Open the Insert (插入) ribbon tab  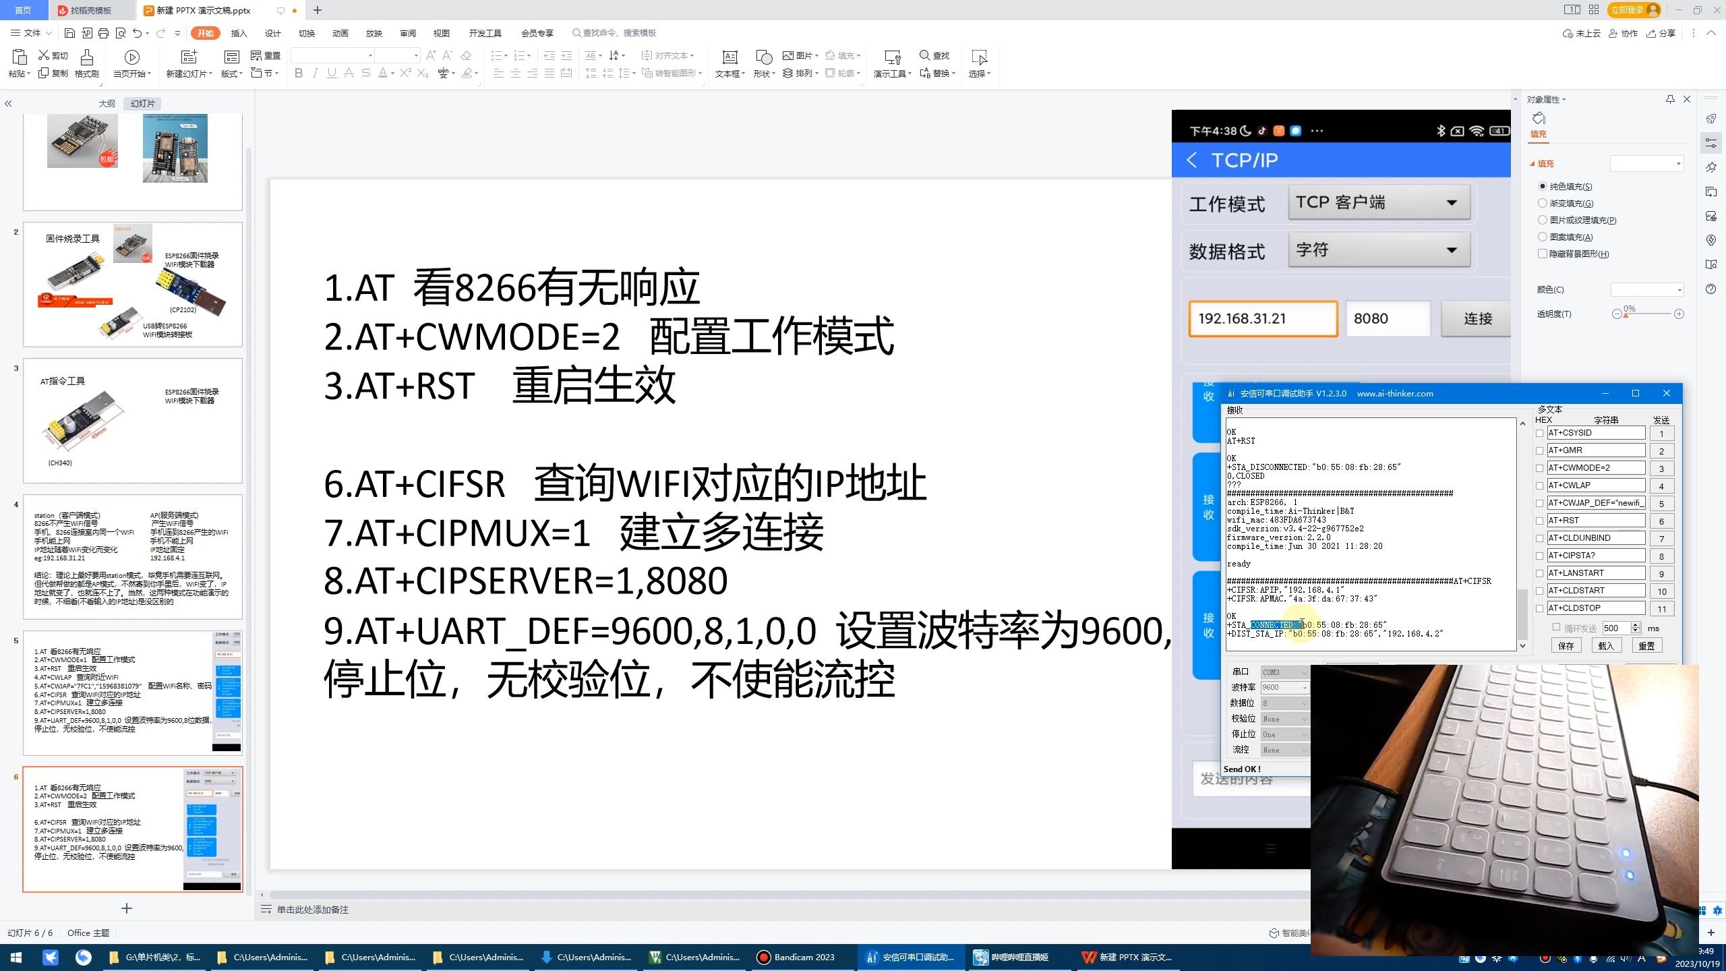tap(239, 32)
